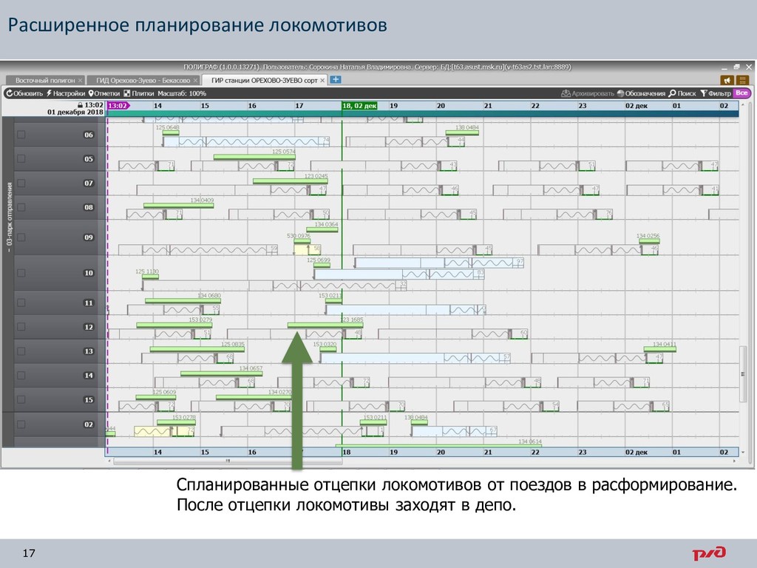Tick the checkbox for track 06
Screen dimensions: 757x568
tap(21, 135)
